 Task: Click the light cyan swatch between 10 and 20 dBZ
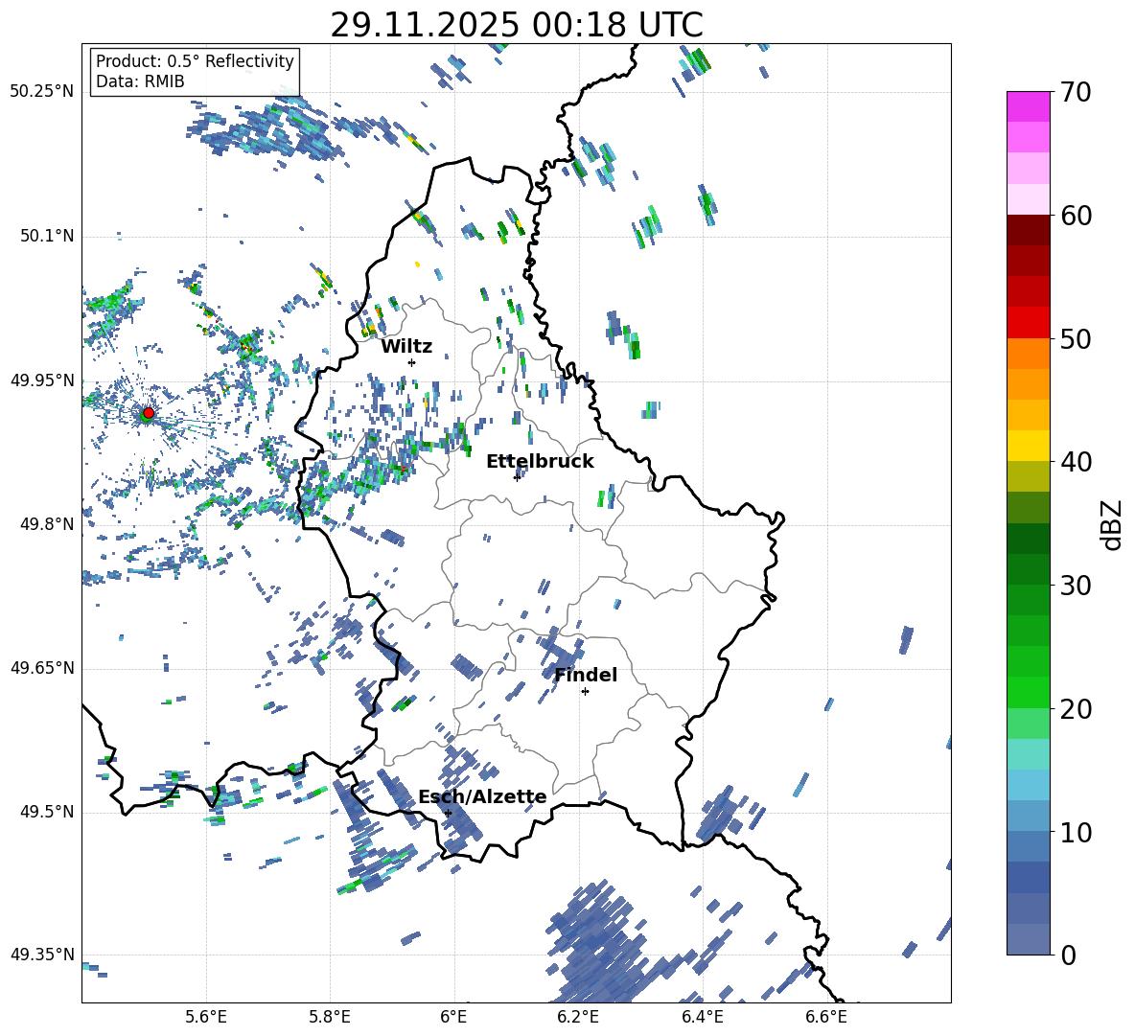click(x=1028, y=754)
